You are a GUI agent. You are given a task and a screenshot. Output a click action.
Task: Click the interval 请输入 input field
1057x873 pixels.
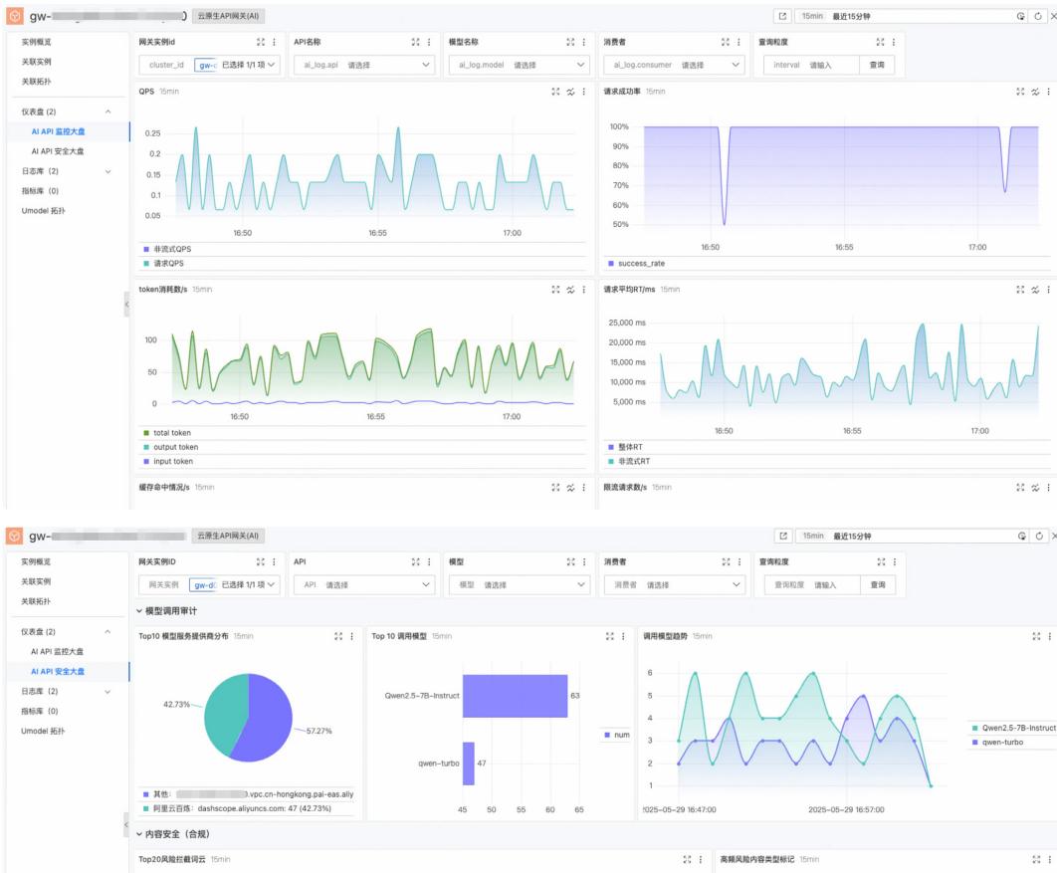[832, 65]
